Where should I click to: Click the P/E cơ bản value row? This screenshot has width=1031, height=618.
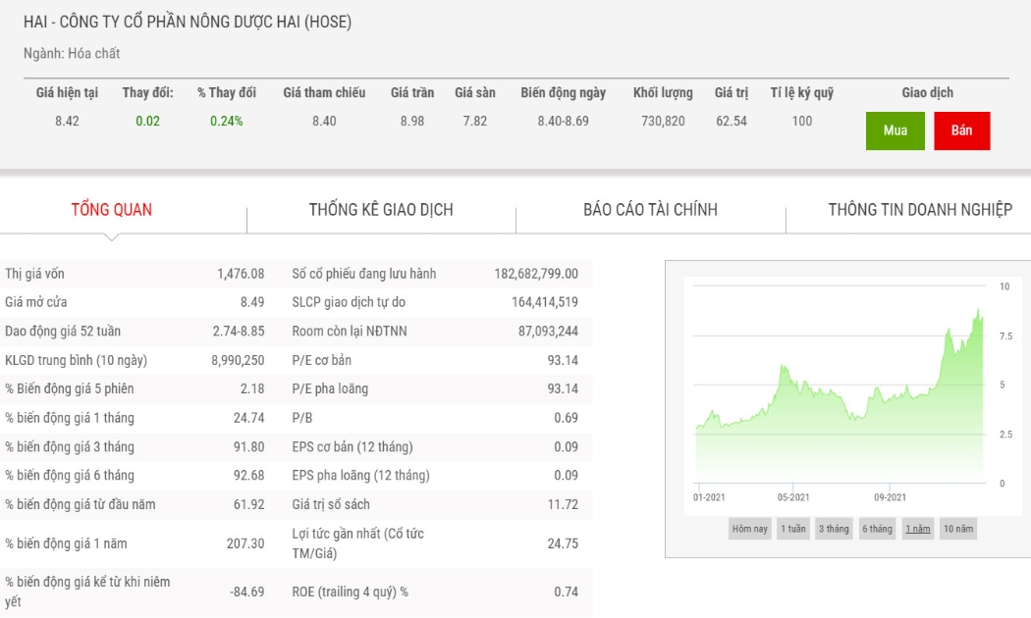[x=435, y=360]
